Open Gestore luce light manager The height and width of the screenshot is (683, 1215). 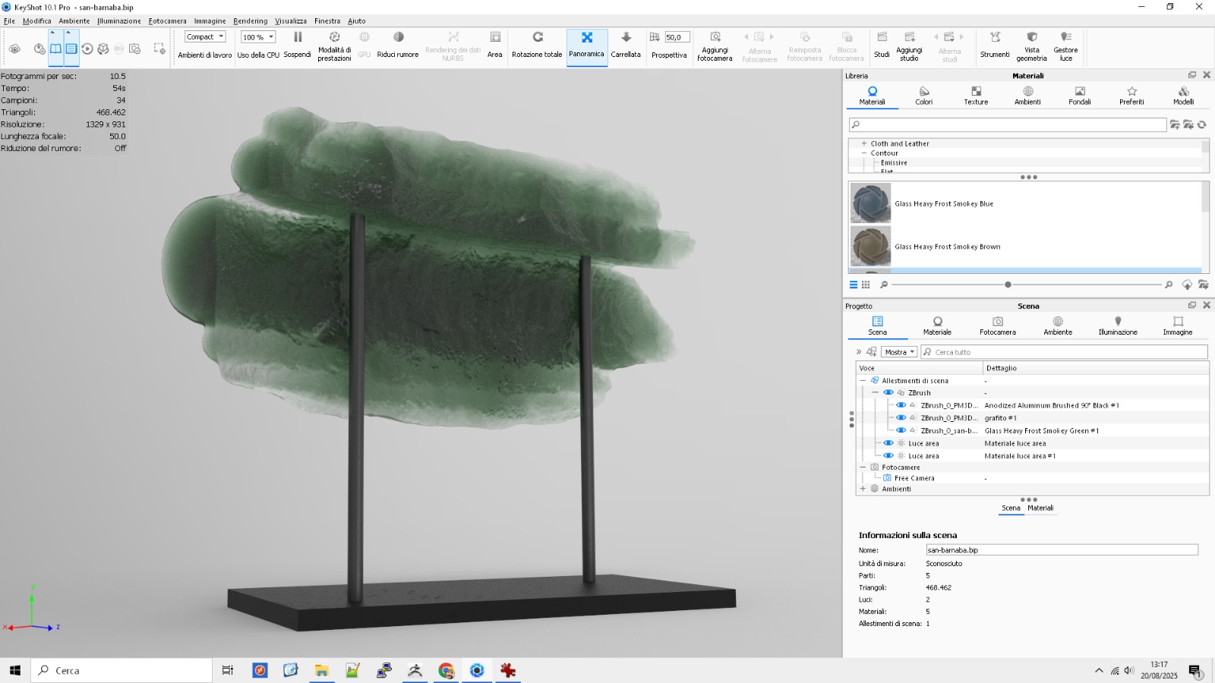(1065, 37)
